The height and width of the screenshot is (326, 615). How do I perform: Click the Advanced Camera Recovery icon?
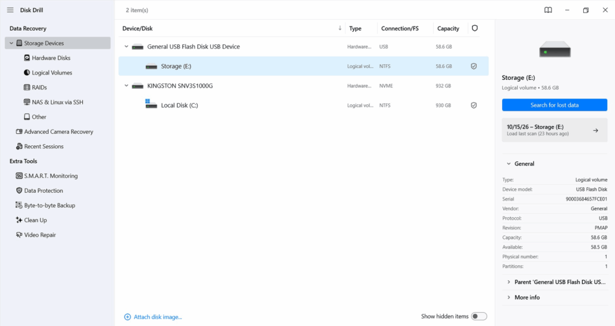(19, 132)
